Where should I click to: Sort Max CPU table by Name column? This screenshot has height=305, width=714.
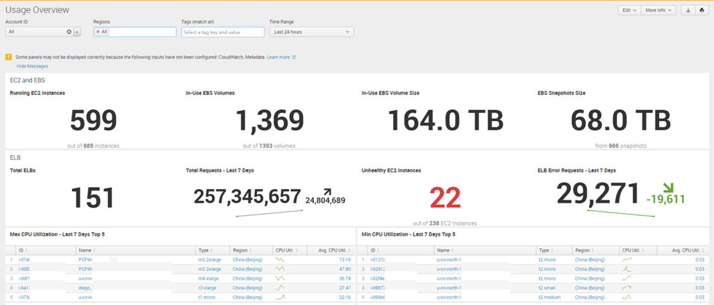[87, 250]
